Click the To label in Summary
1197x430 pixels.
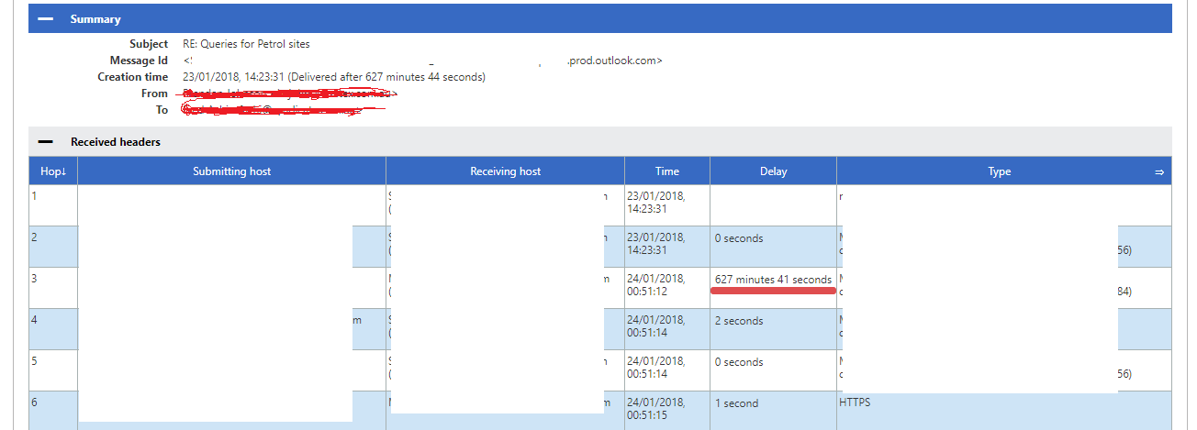[162, 110]
